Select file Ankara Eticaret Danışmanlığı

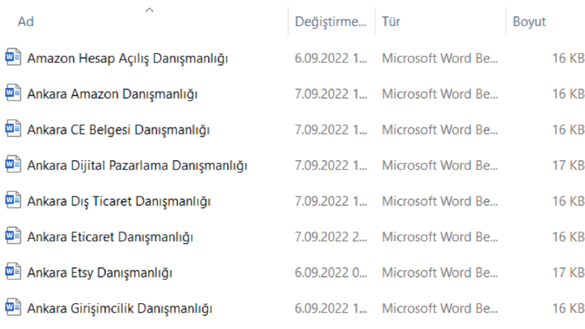coord(110,238)
